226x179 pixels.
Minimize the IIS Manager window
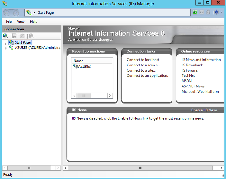[x=200, y=3]
